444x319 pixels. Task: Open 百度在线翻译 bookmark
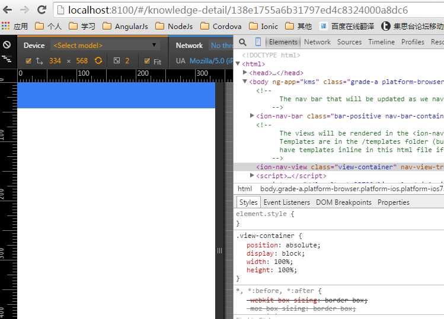[x=347, y=26]
